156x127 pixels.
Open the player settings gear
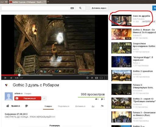[x=87, y=78]
